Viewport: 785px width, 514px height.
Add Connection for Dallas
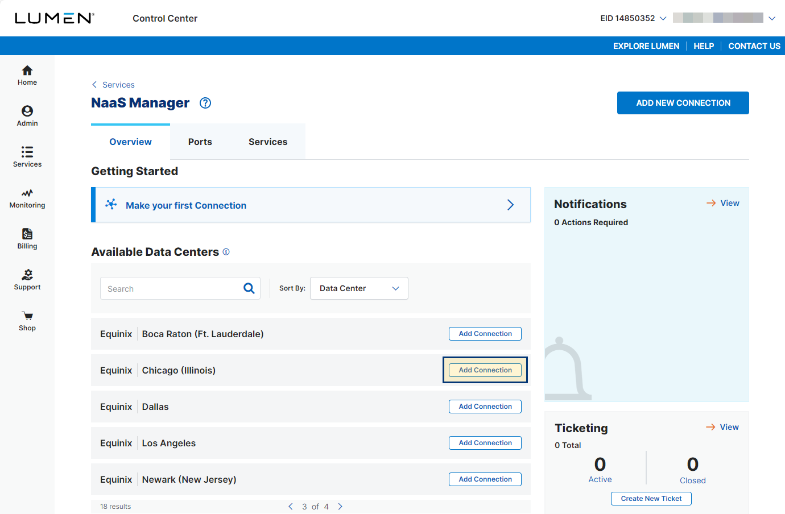[x=485, y=407]
